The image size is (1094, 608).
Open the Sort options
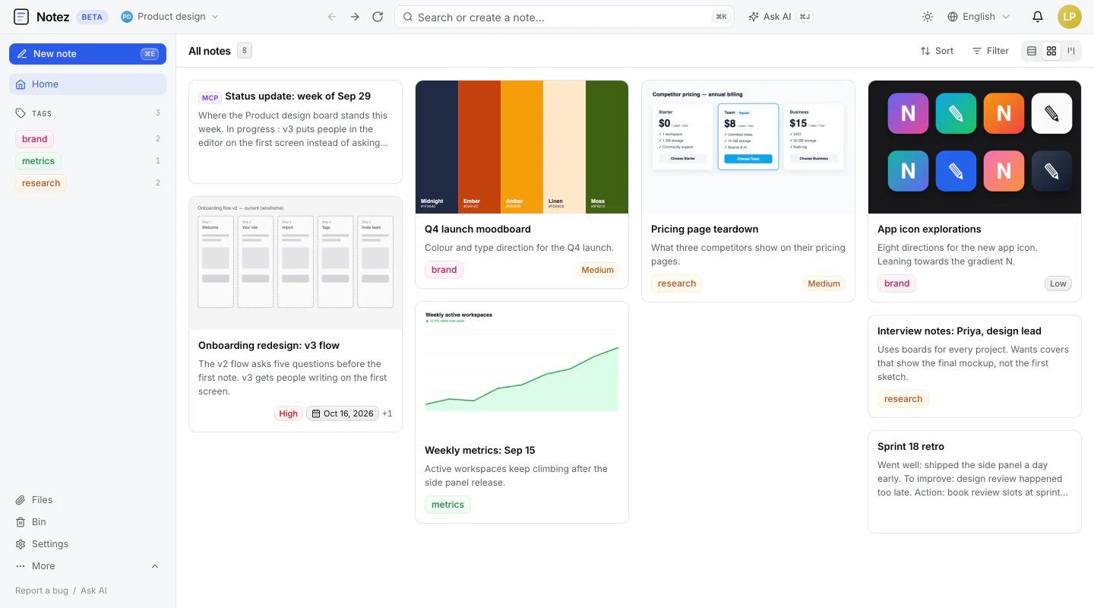pyautogui.click(x=937, y=51)
